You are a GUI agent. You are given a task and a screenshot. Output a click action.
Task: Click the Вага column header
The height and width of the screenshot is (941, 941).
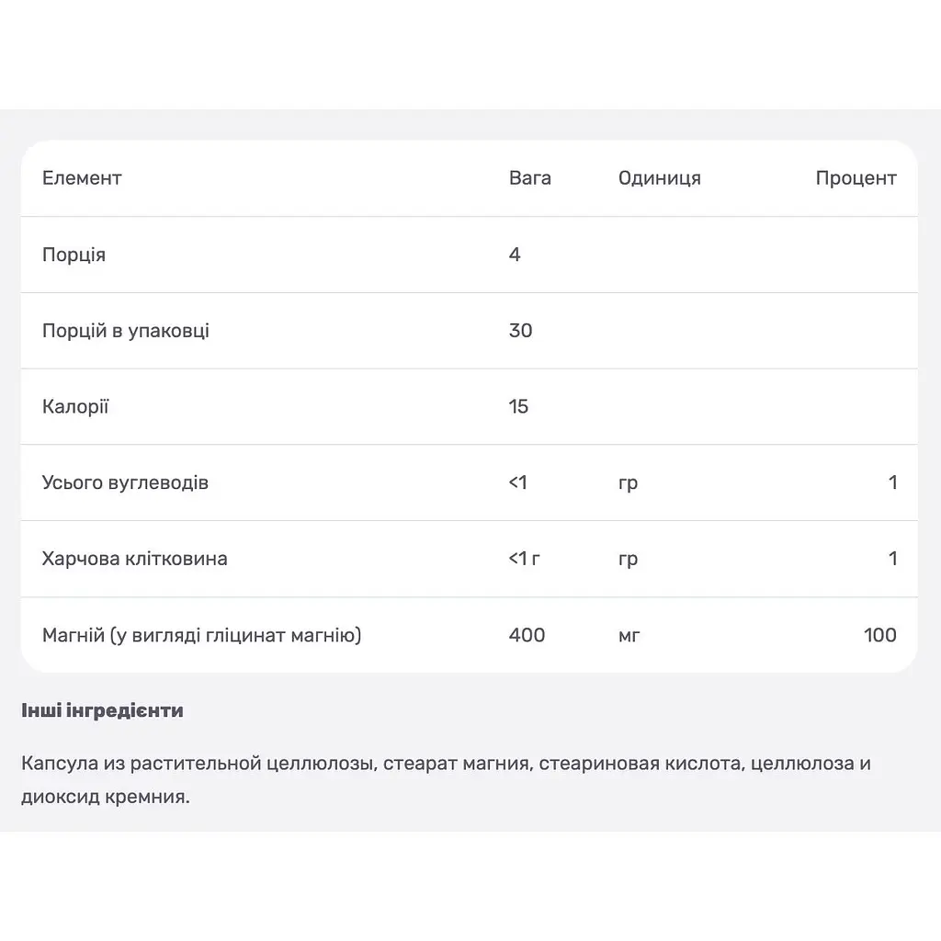point(530,178)
